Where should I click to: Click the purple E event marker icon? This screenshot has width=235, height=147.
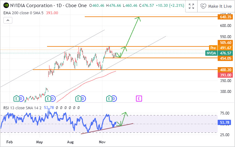point(139,98)
